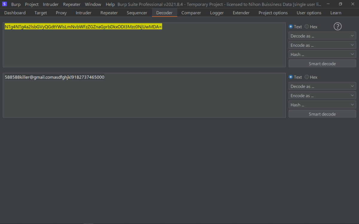Click bottom panel Smart decode button

point(322,114)
